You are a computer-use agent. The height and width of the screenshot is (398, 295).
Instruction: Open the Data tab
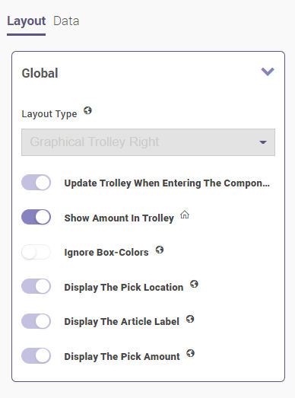[66, 21]
